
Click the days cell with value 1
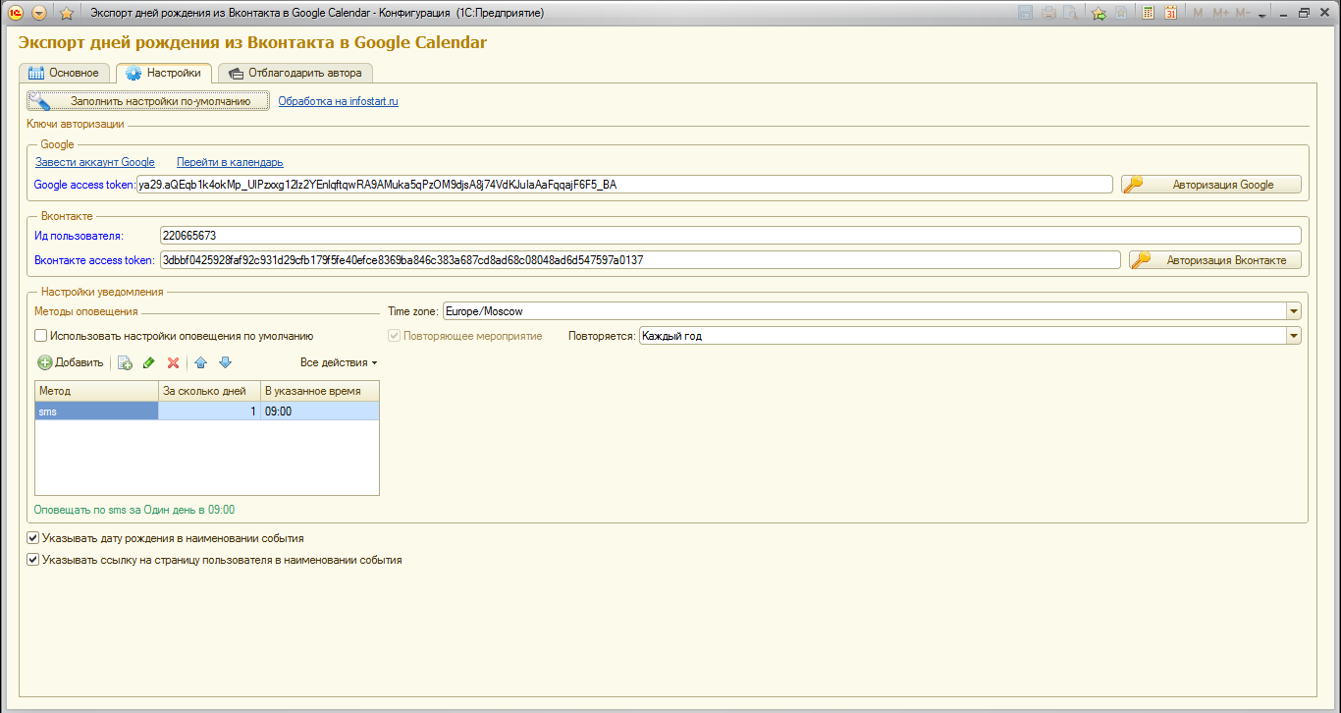pyautogui.click(x=209, y=411)
